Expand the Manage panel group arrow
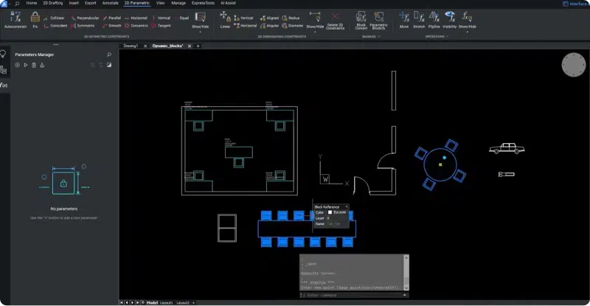Screen dimensions: 590x306 [381, 35]
